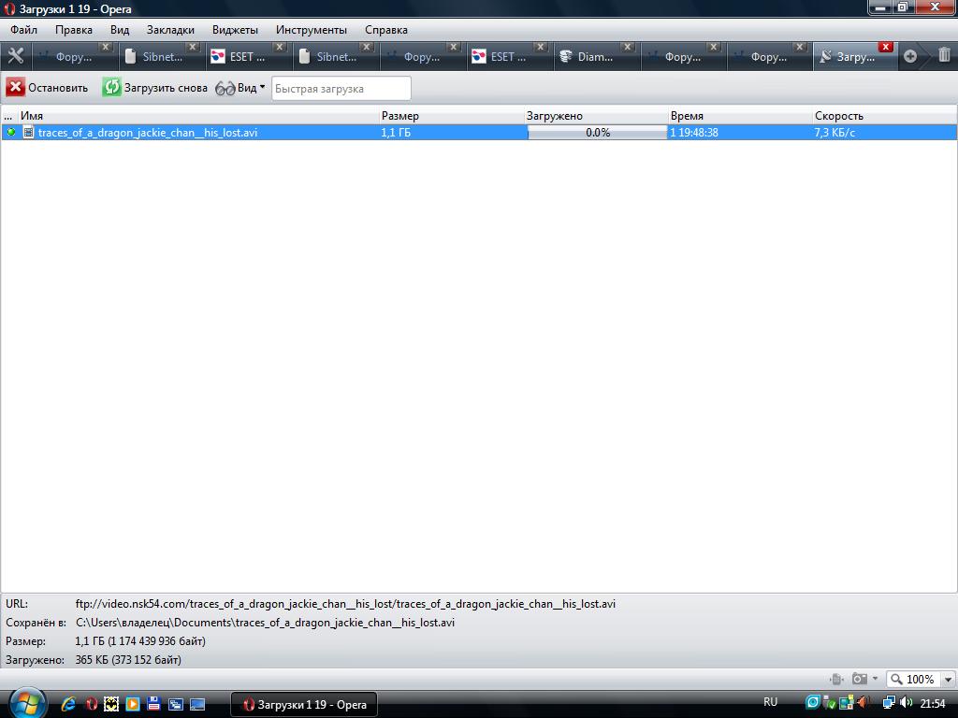The image size is (958, 718).
Task: Click the Остановить stop button
Action: coord(47,88)
